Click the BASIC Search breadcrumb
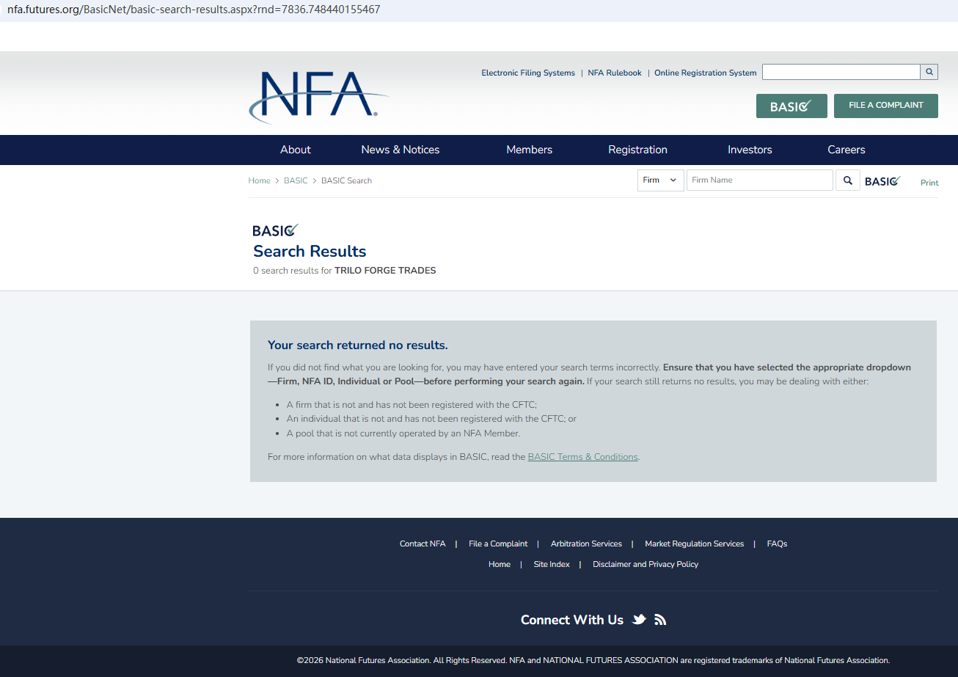The width and height of the screenshot is (958, 677). 346,180
